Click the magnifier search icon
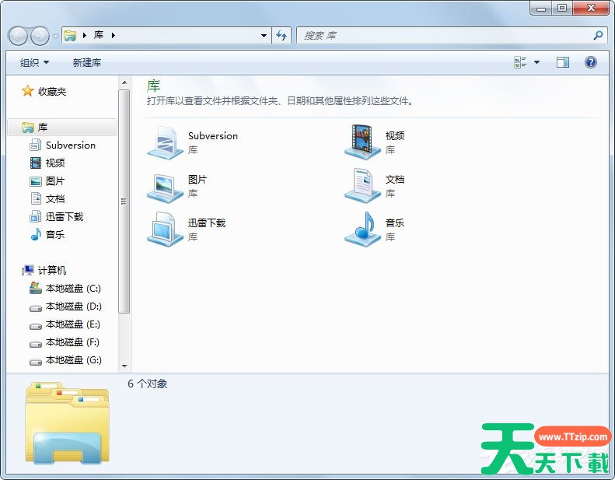615x480 pixels. point(598,36)
